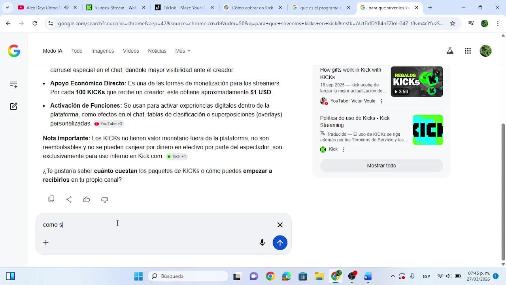Open options for the YouTube Victor Veulo source

[381, 101]
